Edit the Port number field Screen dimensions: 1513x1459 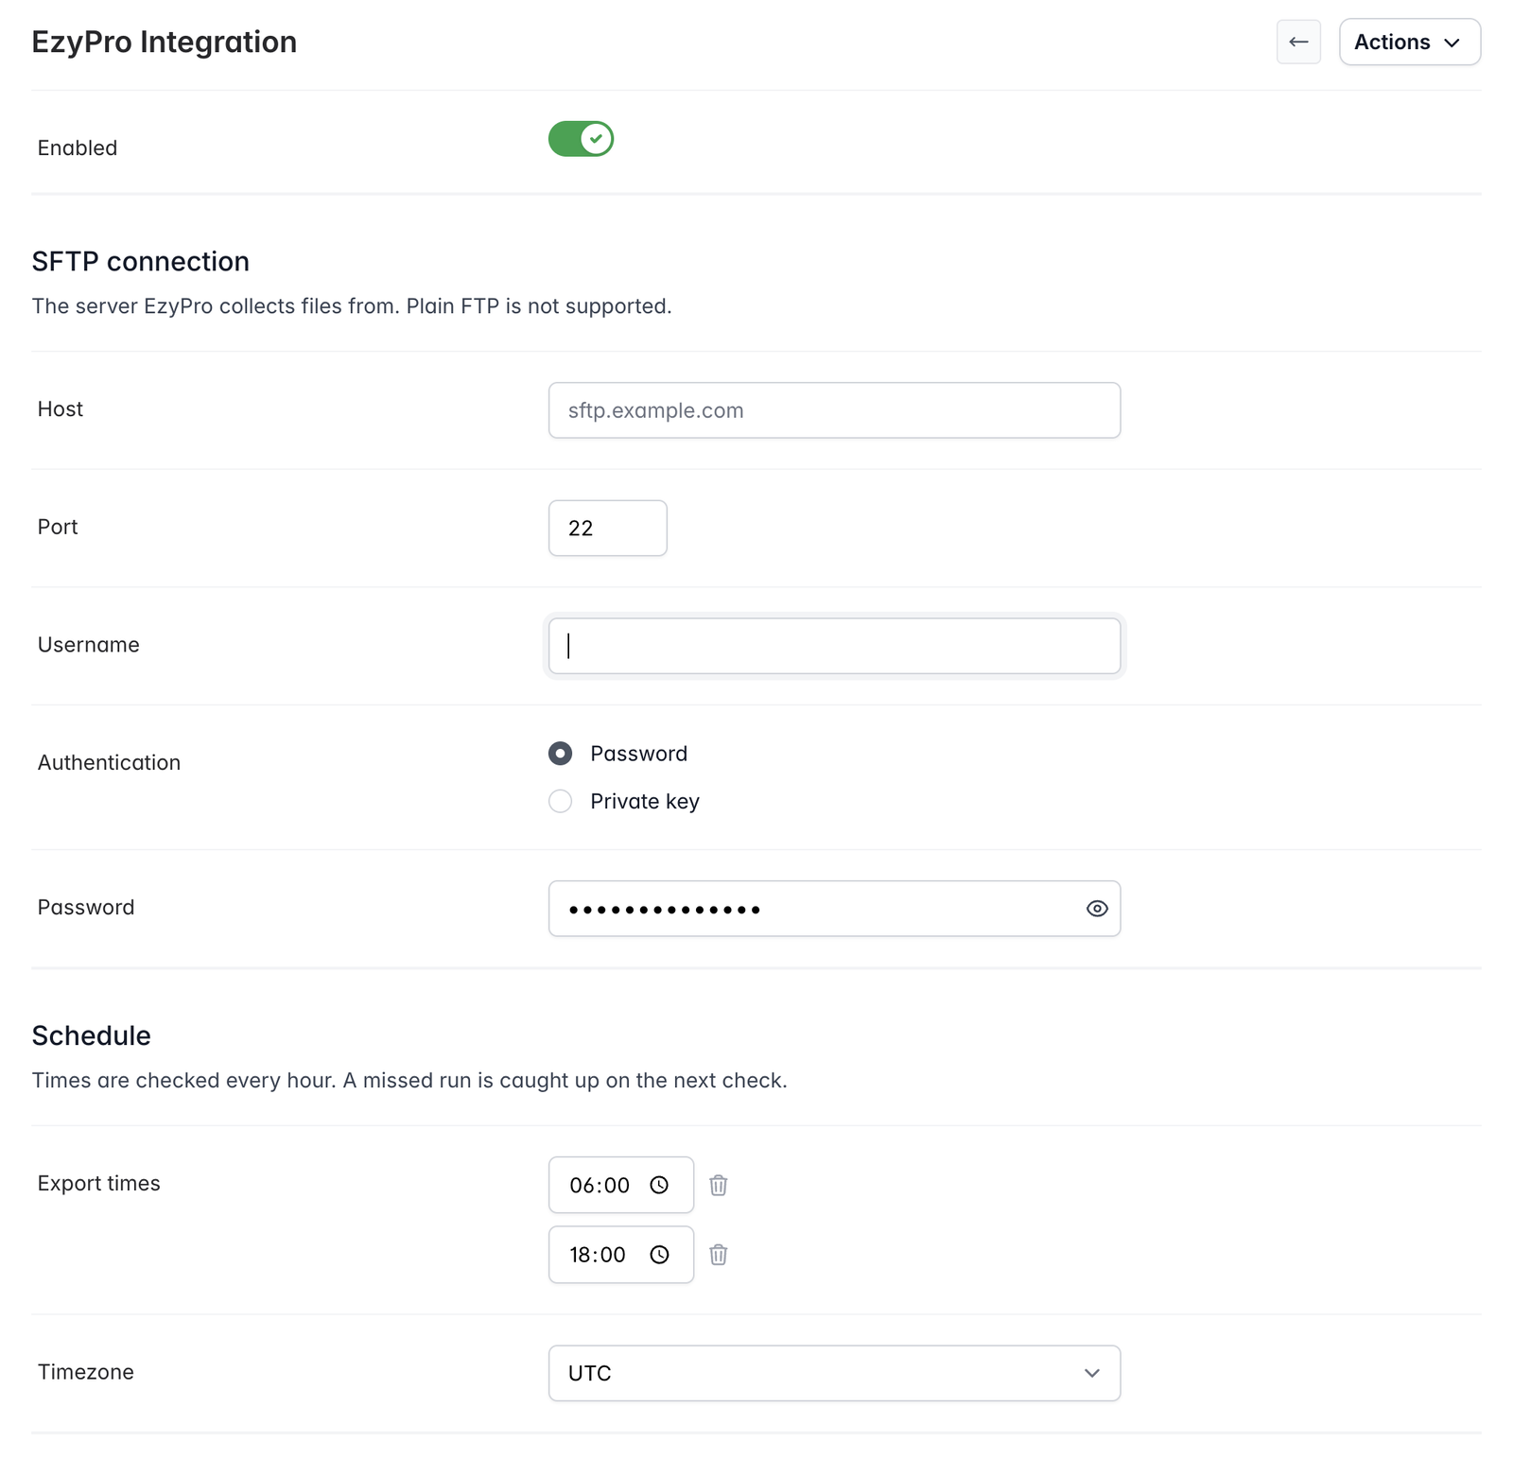pos(608,528)
